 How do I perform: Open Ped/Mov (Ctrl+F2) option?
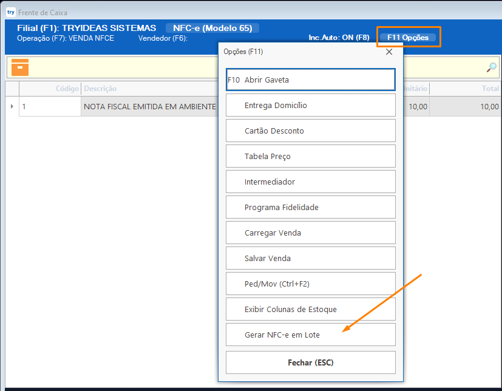(311, 284)
